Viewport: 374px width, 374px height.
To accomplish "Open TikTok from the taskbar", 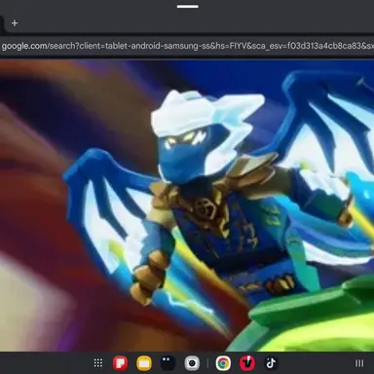I will coord(271,363).
